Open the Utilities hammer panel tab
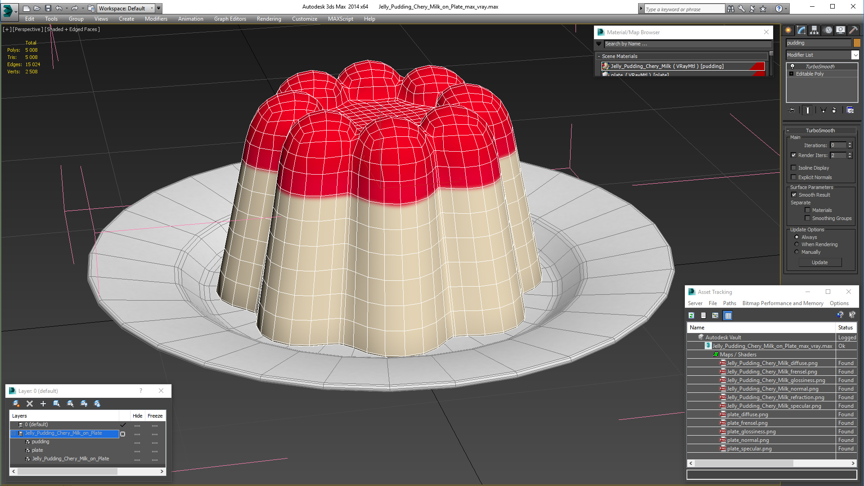864x486 pixels. [x=853, y=30]
